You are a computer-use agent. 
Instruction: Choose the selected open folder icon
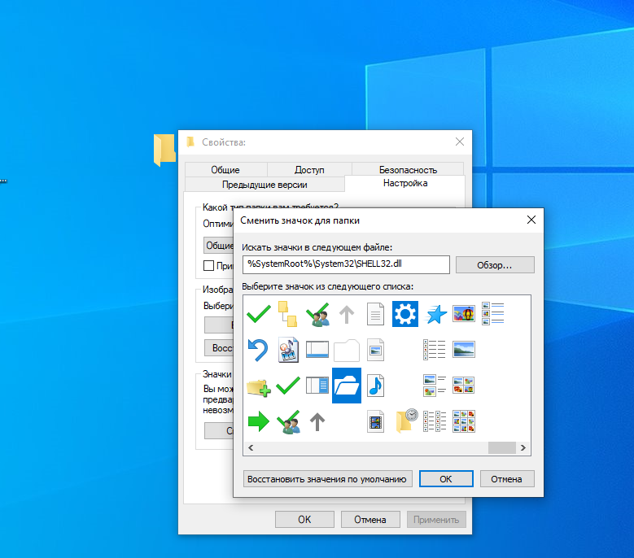coord(346,385)
